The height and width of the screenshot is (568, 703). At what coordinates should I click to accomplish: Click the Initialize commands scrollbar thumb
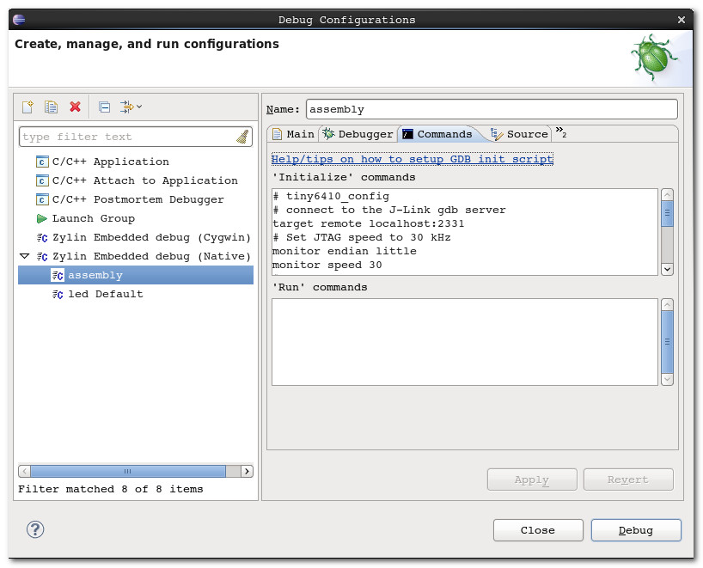(x=667, y=213)
